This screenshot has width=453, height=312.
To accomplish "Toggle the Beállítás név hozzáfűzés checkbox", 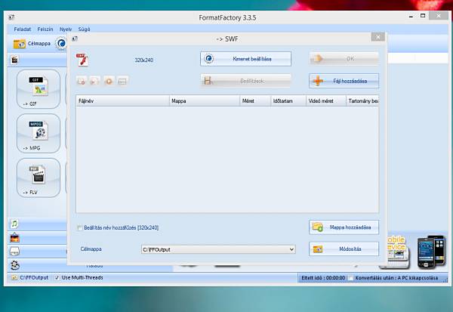I will pos(79,228).
